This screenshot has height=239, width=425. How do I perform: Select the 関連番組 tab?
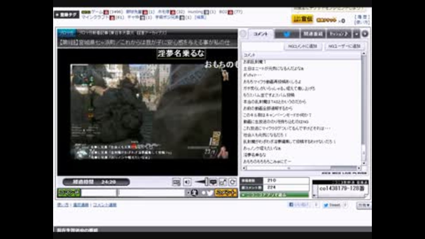coord(313,34)
